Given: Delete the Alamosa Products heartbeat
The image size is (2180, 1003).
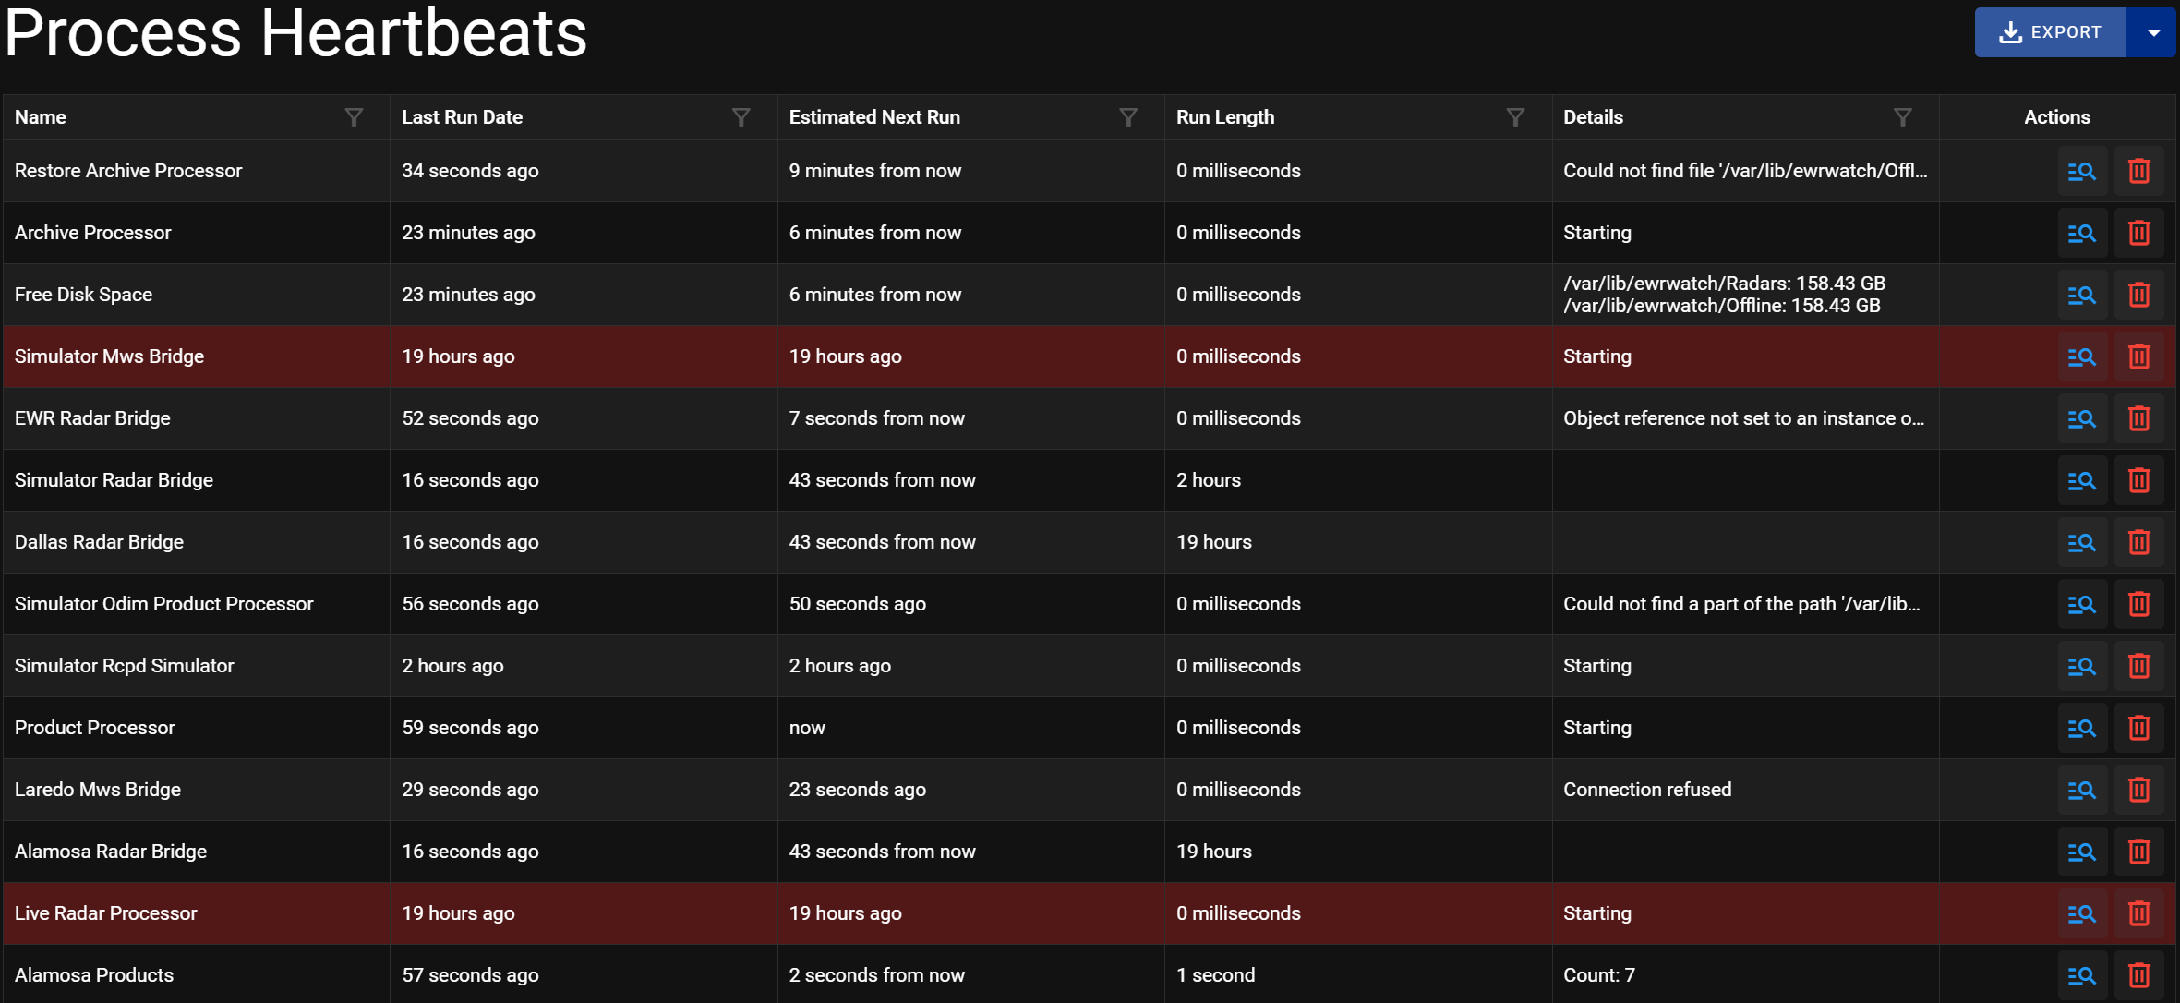Looking at the screenshot, I should pyautogui.click(x=2138, y=975).
